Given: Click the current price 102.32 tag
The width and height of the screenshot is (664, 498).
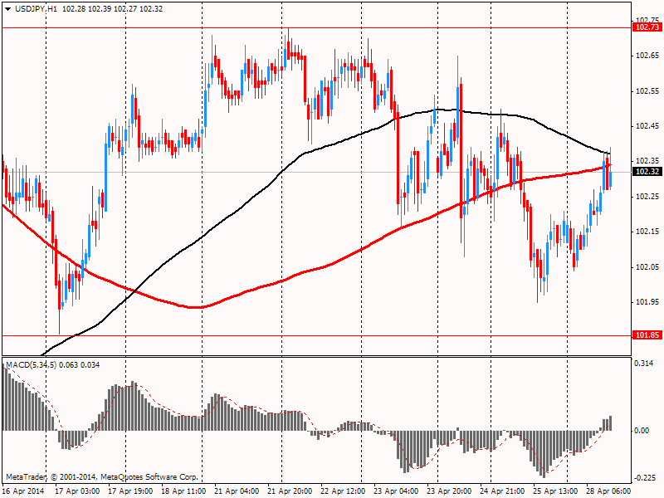Looking at the screenshot, I should pos(647,172).
